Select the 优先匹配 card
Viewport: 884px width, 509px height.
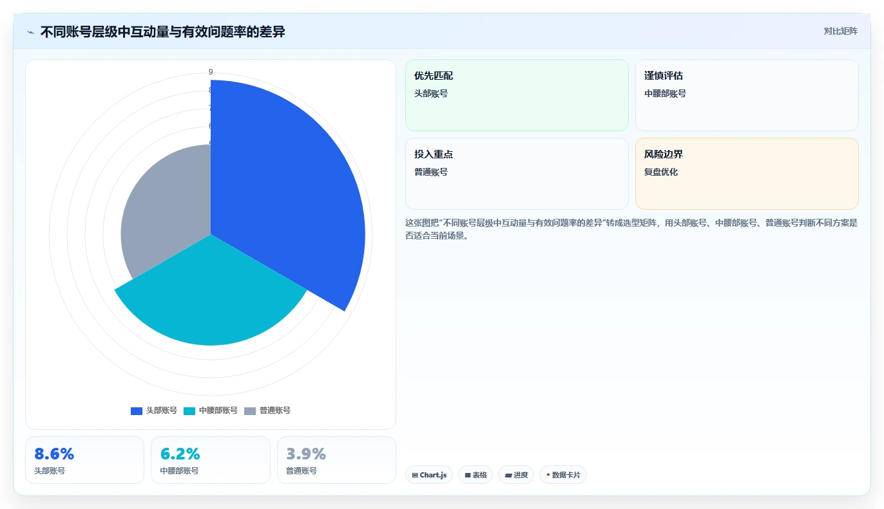click(517, 95)
